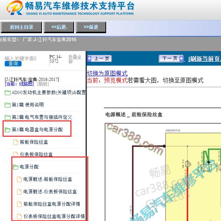Click the open folder icon beside 第3篇
The image size is (221, 221).
point(7,130)
